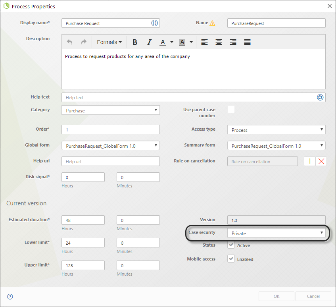Image resolution: width=336 pixels, height=307 pixels.
Task: Toggle the Mobile access Enabled checkbox
Action: click(x=231, y=259)
